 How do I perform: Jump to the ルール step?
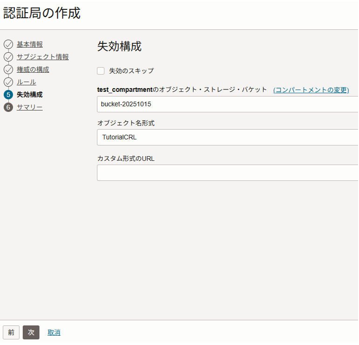click(x=26, y=82)
